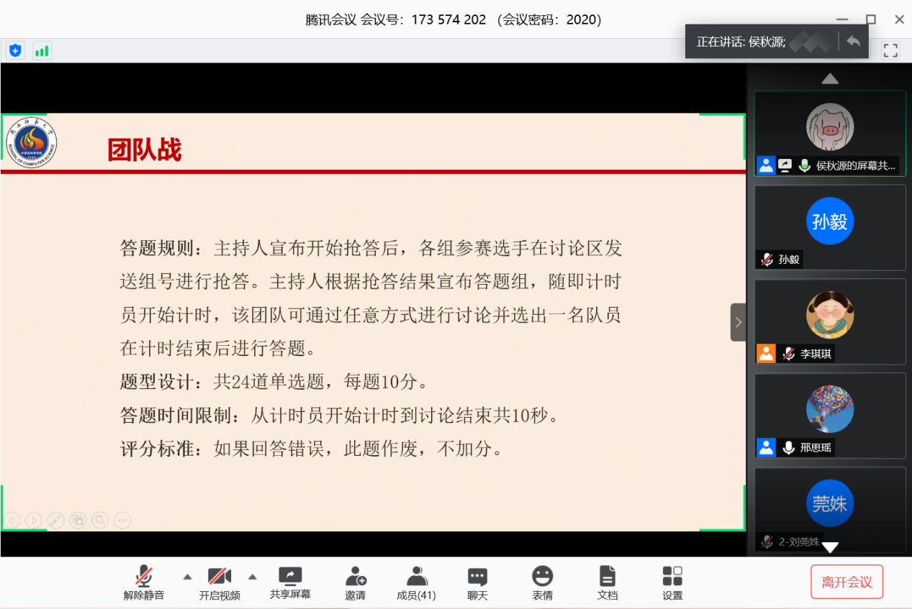Click the Leave Meeting (离开会议) button
The width and height of the screenshot is (912, 609).
coord(846,582)
